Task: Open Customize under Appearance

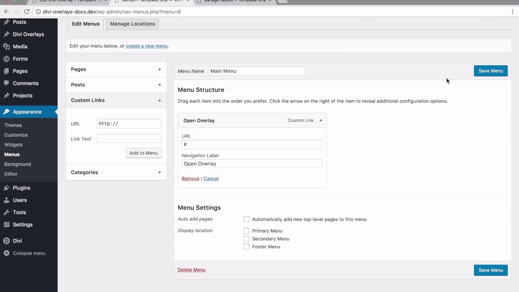Action: pos(16,135)
